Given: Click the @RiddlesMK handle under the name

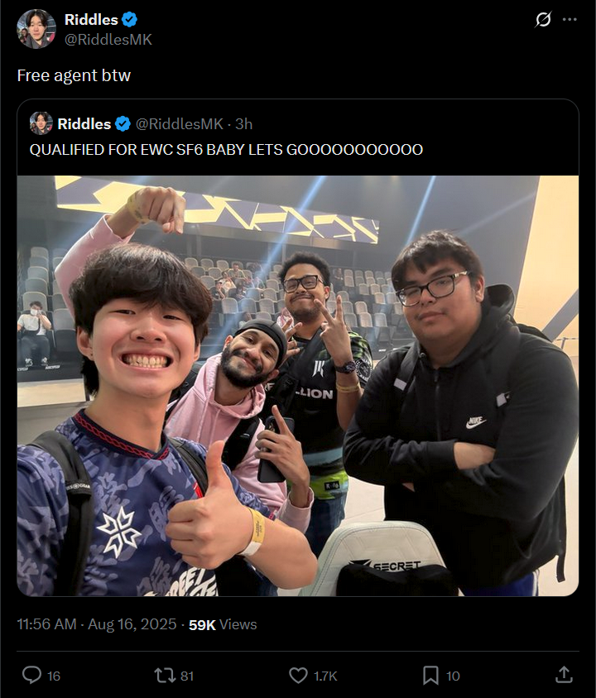Looking at the screenshot, I should [108, 40].
